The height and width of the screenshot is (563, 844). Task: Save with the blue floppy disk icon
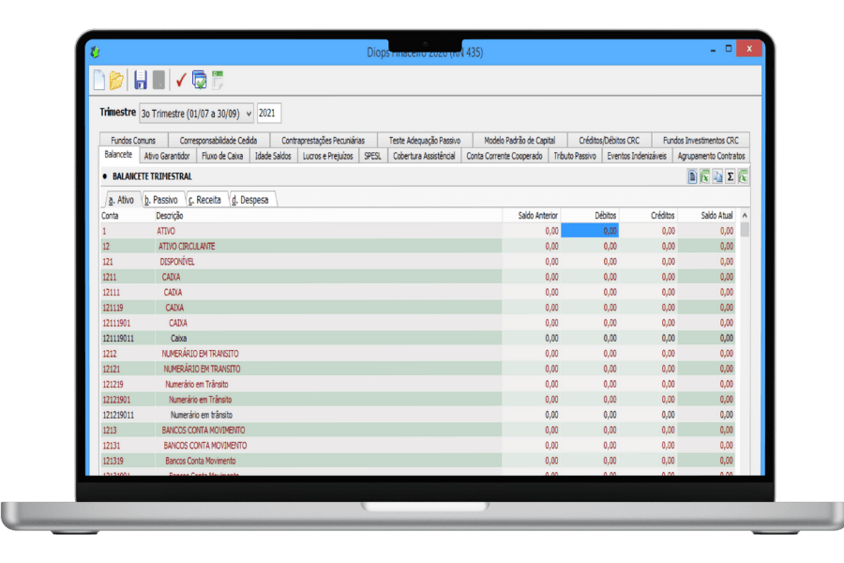click(141, 81)
